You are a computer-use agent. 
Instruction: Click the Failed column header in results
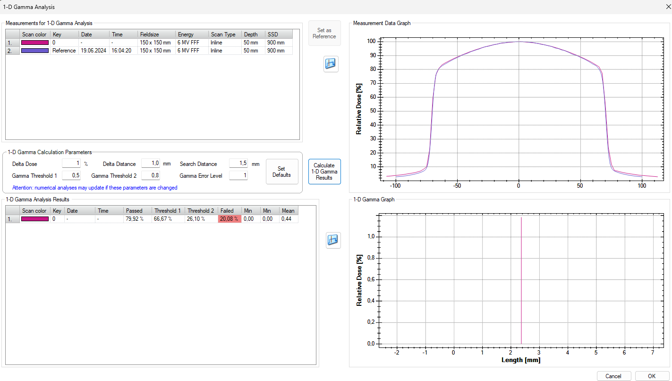(x=229, y=211)
